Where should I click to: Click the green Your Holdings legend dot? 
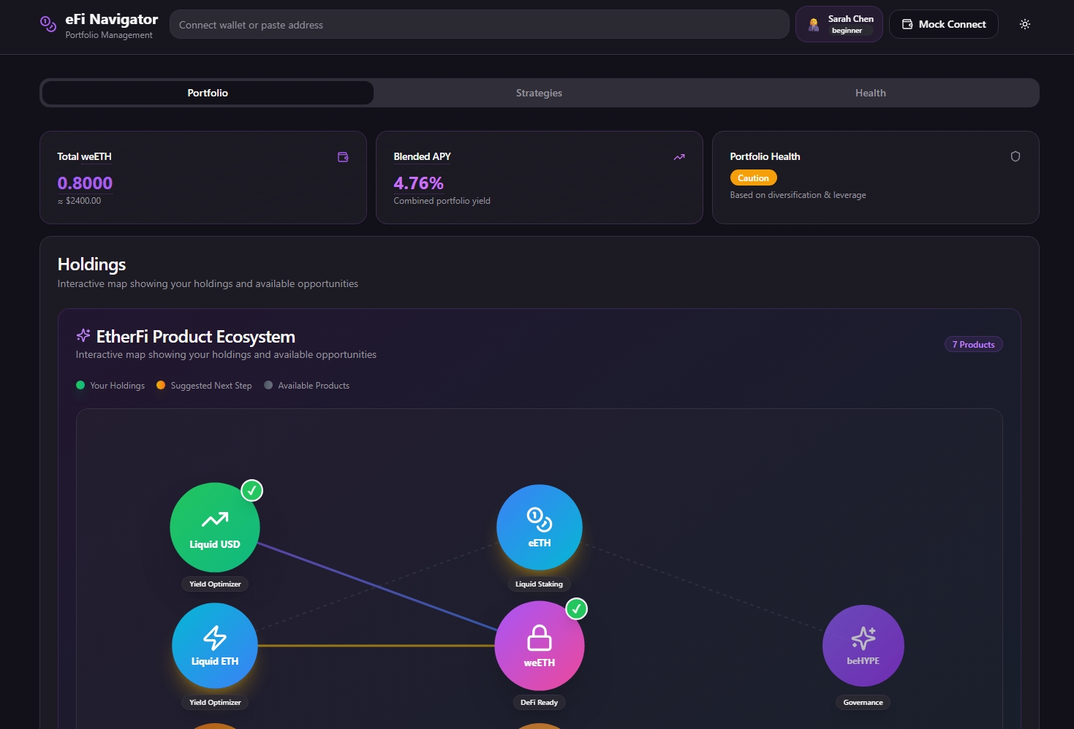80,385
